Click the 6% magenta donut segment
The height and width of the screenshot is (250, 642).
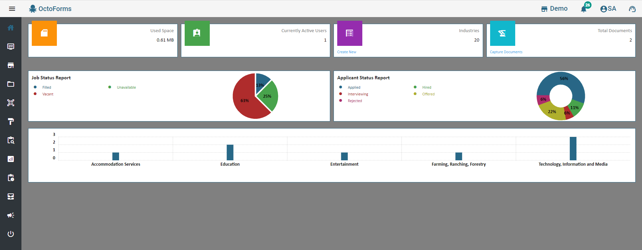coord(543,99)
